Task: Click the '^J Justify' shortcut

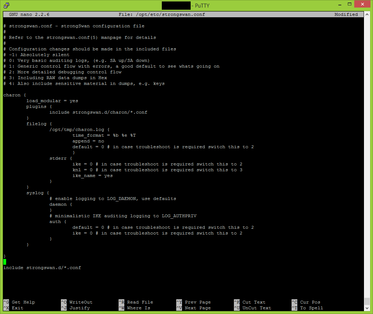Action: (75, 308)
